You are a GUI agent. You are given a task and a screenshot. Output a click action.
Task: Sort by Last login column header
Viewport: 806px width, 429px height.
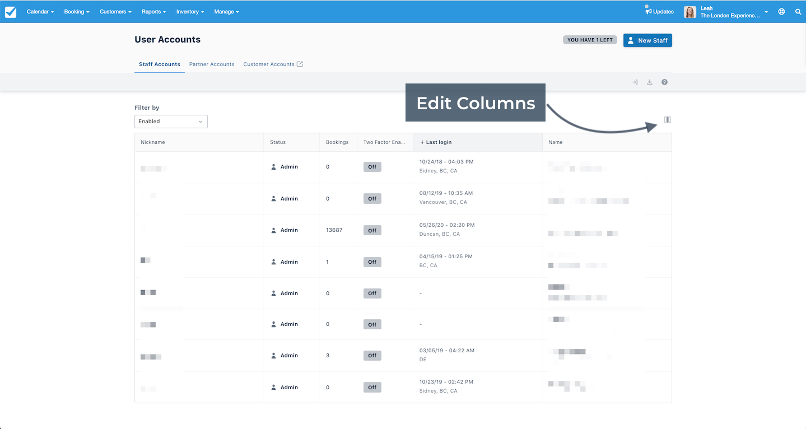point(478,142)
